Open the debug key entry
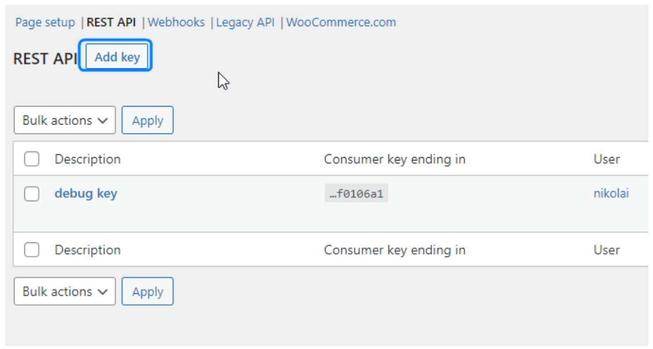Screen dimensions: 653x349 coord(86,194)
